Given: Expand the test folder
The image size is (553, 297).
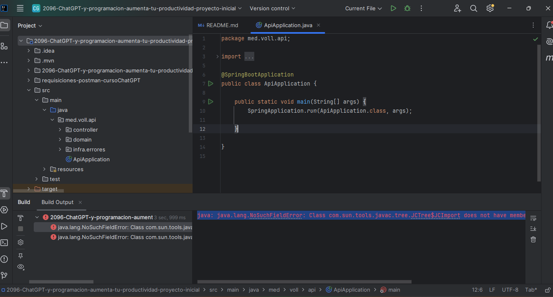Looking at the screenshot, I should 37,179.
